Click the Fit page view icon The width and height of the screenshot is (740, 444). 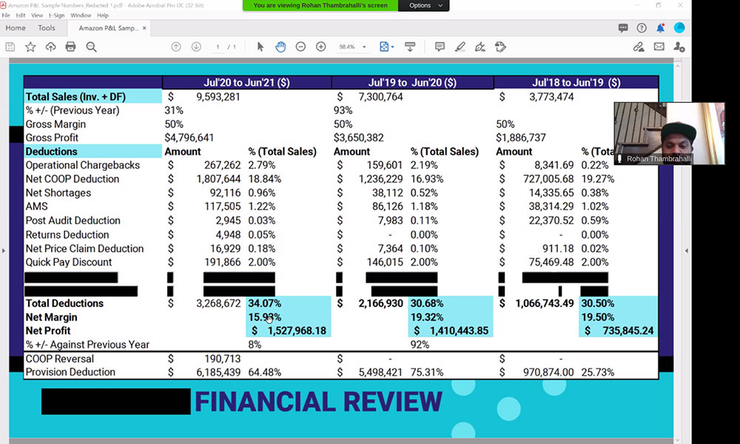click(384, 47)
